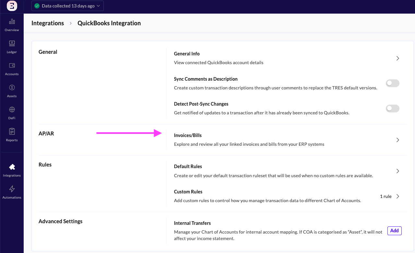Expand Default Rules chevron arrow
The width and height of the screenshot is (415, 253).
[397, 171]
